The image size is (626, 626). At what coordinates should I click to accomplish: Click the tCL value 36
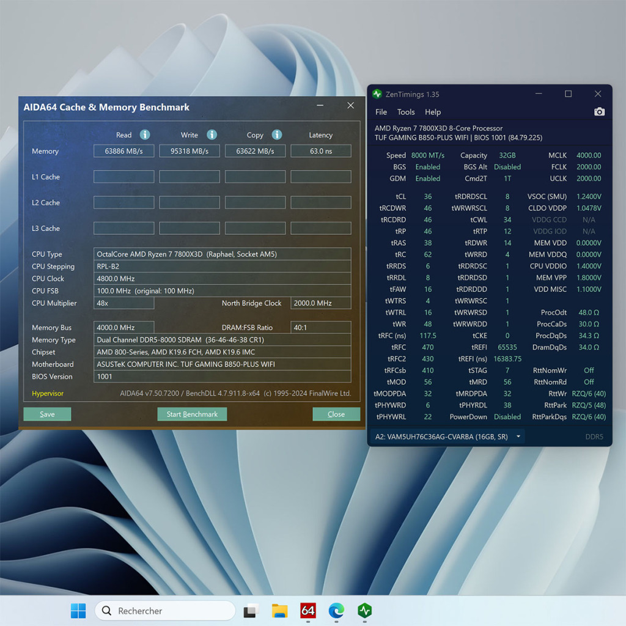click(x=427, y=196)
